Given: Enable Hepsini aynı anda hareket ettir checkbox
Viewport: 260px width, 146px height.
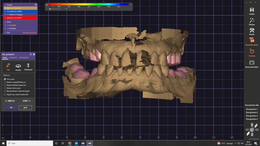Looking at the screenshot, I should click(x=5, y=94).
